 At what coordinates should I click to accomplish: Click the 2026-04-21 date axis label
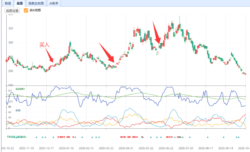pyautogui.click(x=126, y=148)
